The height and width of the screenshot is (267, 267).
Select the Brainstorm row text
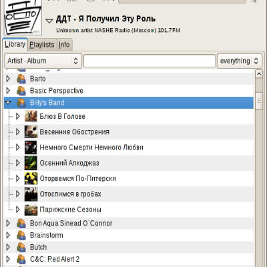coord(47,235)
